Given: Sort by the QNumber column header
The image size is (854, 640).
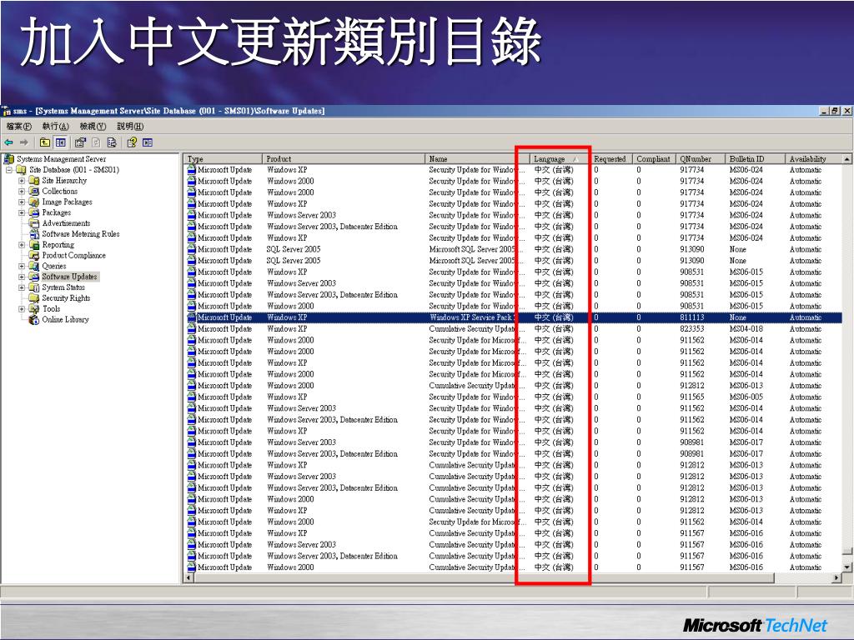Looking at the screenshot, I should click(701, 159).
